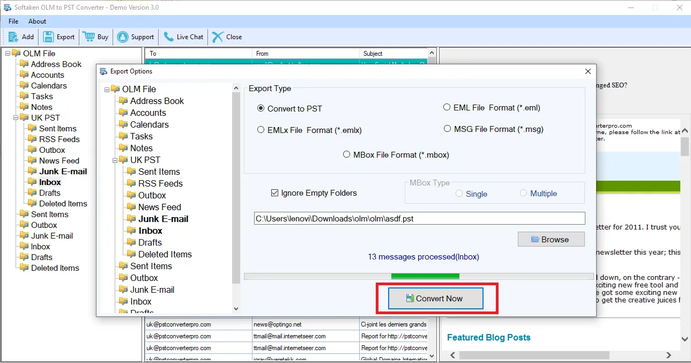
Task: Select the Convert to PST radio button
Action: click(261, 108)
